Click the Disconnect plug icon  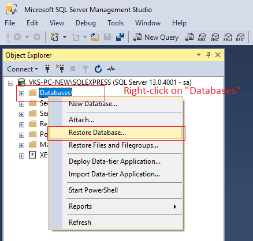click(60, 69)
